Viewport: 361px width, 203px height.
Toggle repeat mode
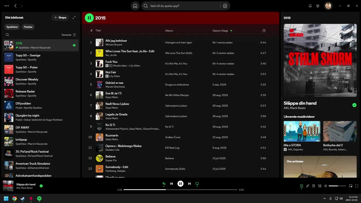click(197, 184)
